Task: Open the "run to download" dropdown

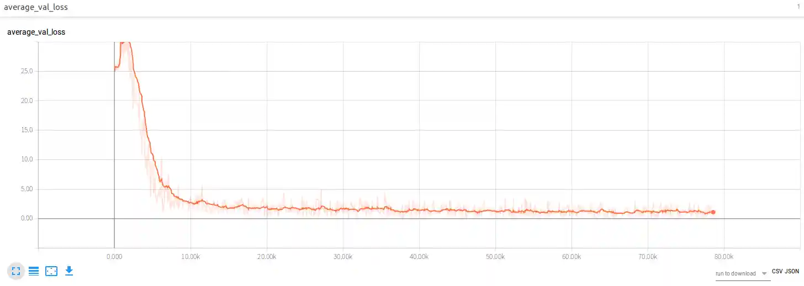Action: pyautogui.click(x=741, y=274)
